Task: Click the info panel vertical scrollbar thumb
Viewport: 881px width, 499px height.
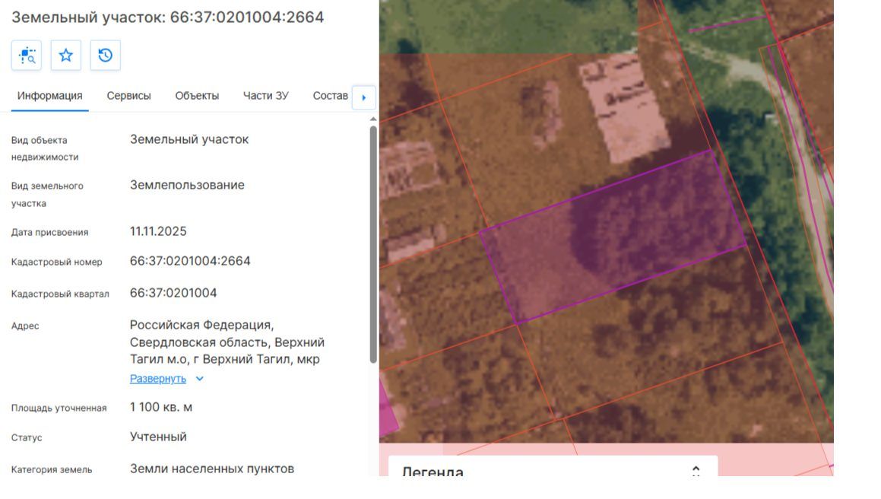Action: [x=373, y=244]
